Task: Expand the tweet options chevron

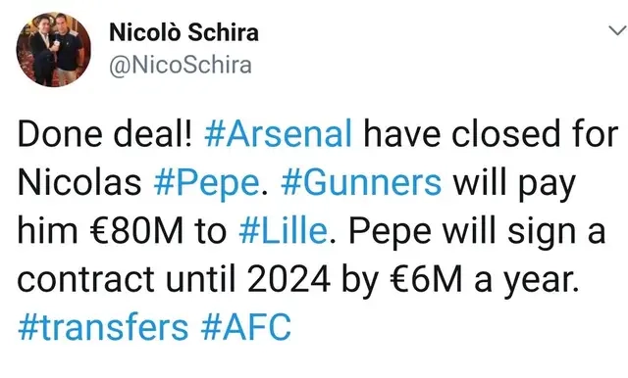Action: click(x=617, y=30)
